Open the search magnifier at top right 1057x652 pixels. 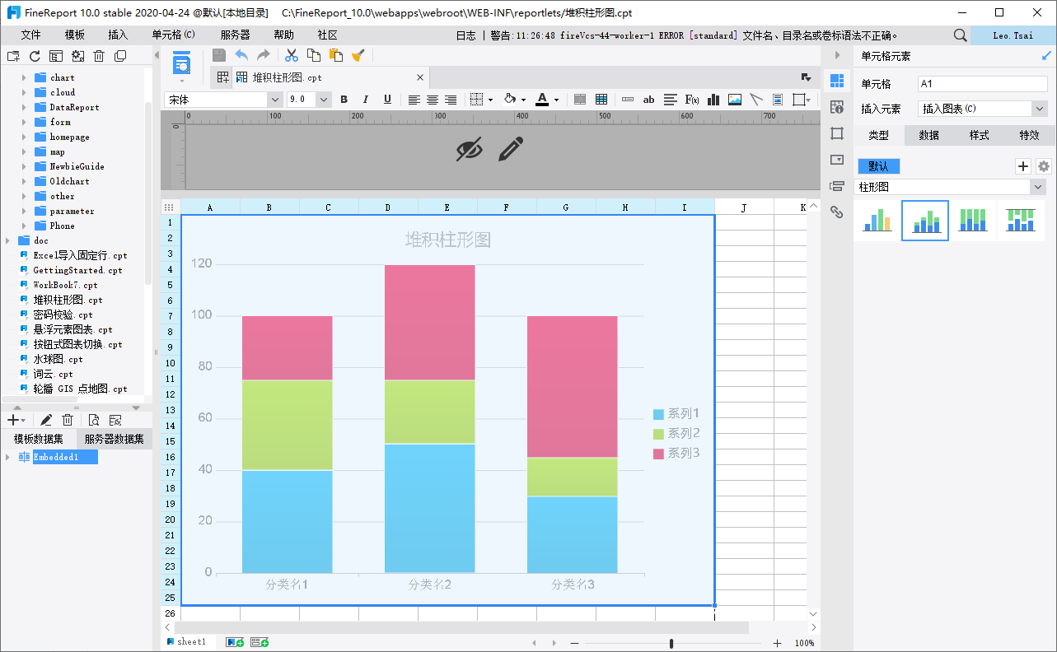click(x=960, y=35)
